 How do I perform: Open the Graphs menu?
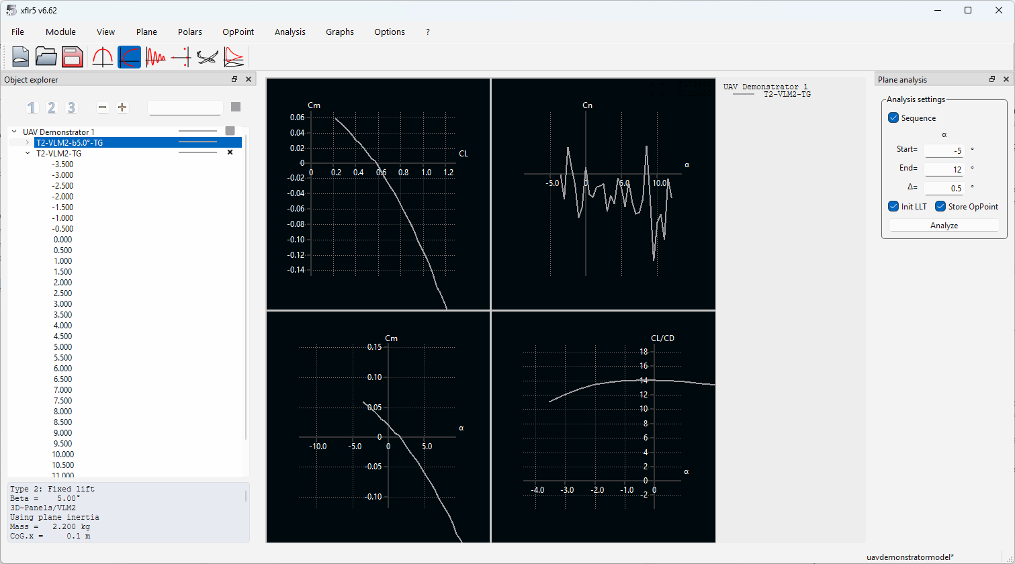point(340,32)
